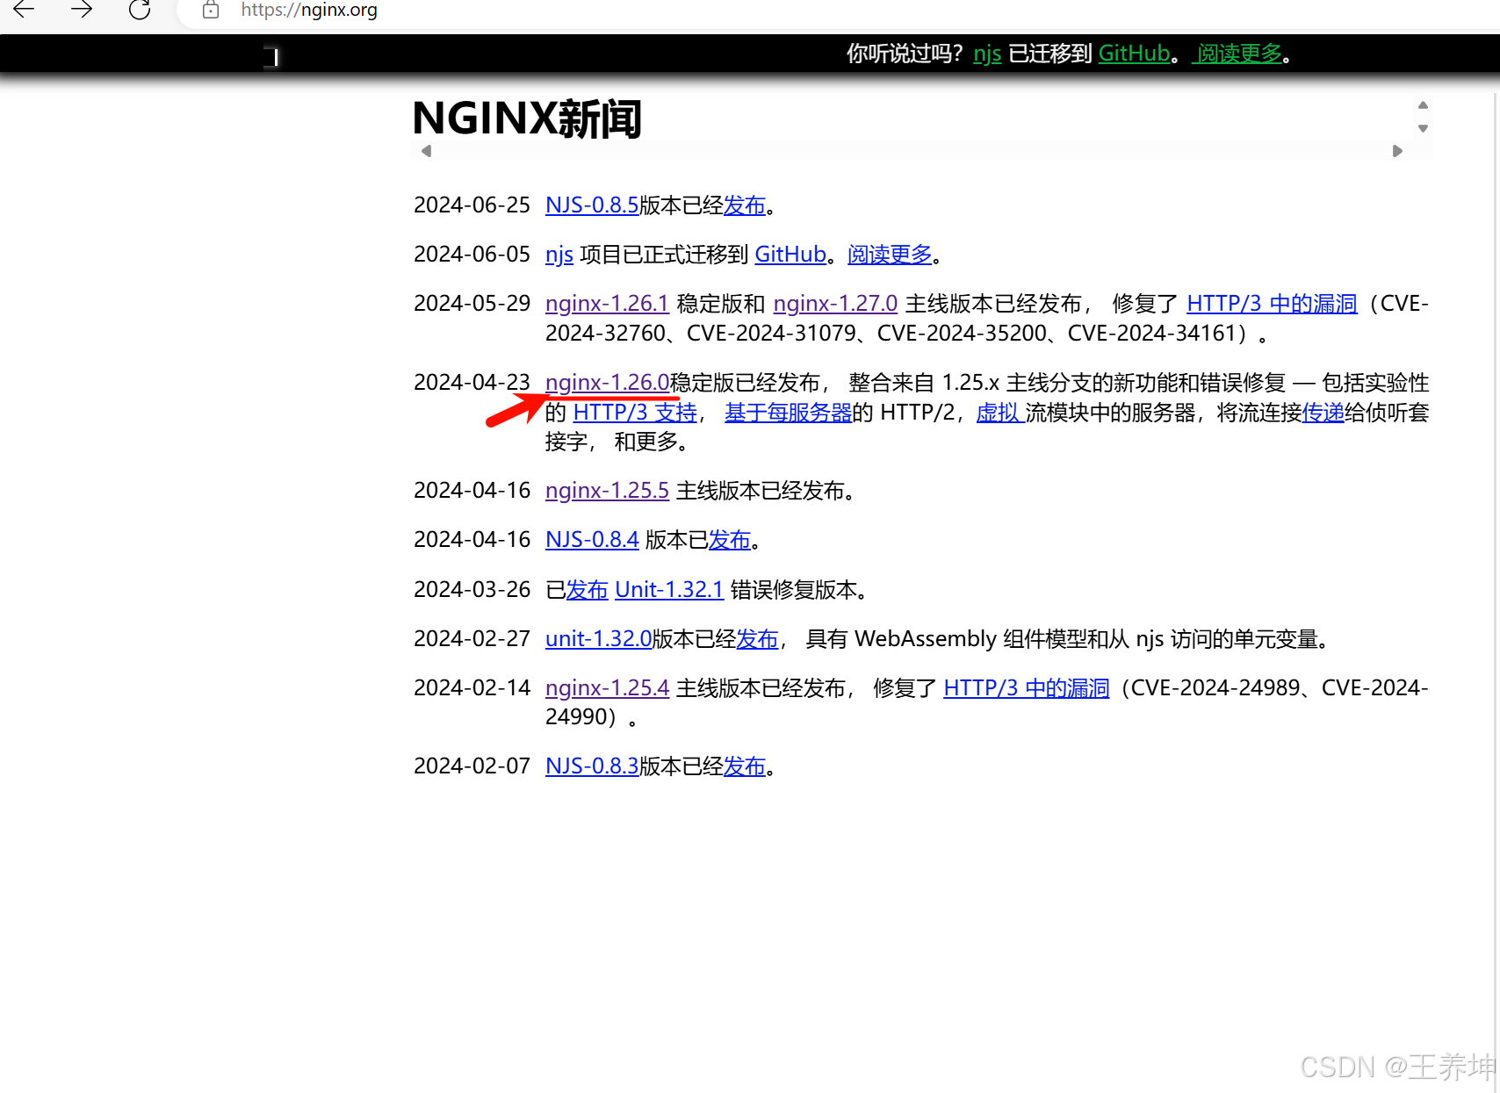This screenshot has width=1500, height=1093.
Task: Click the date 2024-02-07
Action: (472, 766)
